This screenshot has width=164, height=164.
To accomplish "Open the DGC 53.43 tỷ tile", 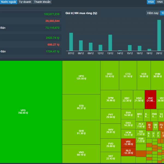I will (x=110, y=75).
